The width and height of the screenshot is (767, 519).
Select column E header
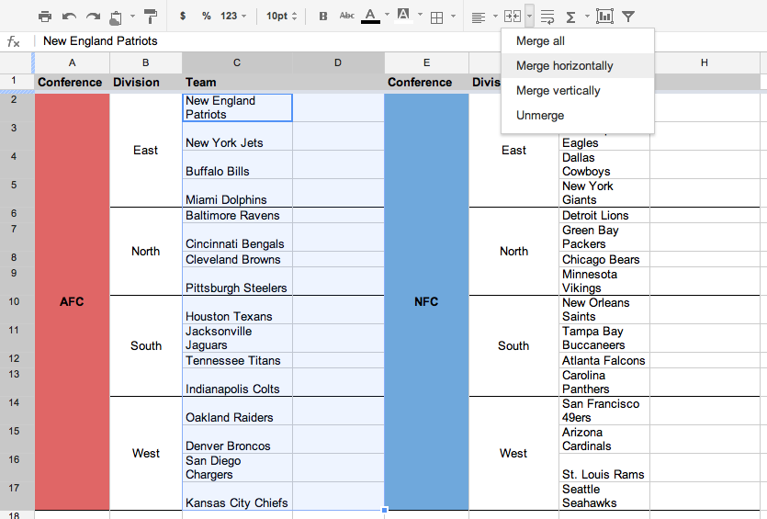426,62
